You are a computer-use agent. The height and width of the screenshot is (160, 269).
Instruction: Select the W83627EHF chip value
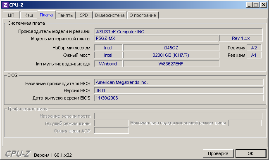click(171, 64)
